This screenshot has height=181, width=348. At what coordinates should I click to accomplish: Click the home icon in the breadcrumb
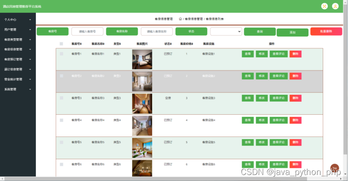click(180, 19)
